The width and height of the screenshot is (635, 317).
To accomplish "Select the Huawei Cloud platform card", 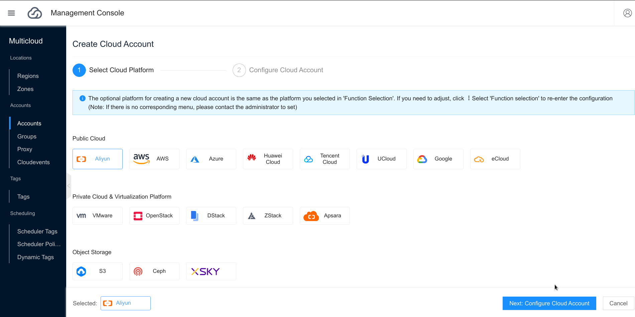I will click(x=268, y=159).
